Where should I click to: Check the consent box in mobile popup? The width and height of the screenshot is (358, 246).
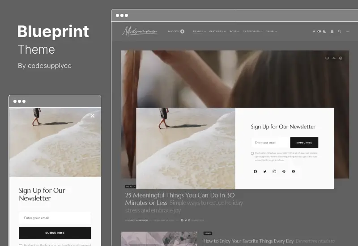21,245
